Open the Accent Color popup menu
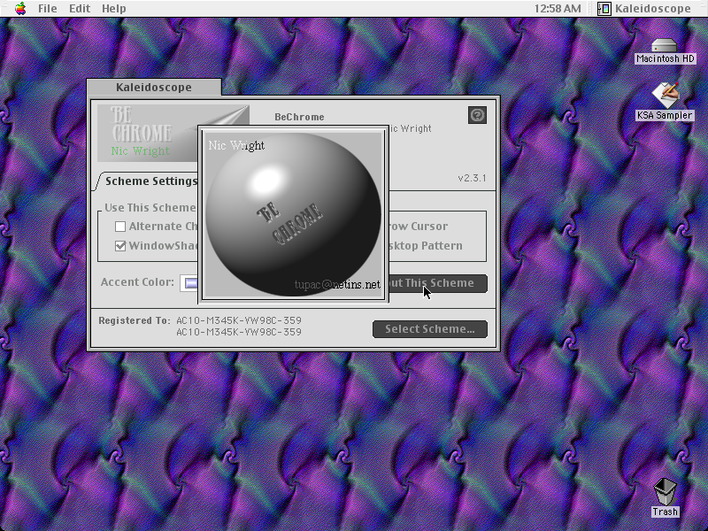This screenshot has width=708, height=531. [189, 283]
